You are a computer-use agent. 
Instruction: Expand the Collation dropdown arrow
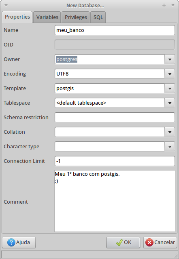[x=170, y=132]
